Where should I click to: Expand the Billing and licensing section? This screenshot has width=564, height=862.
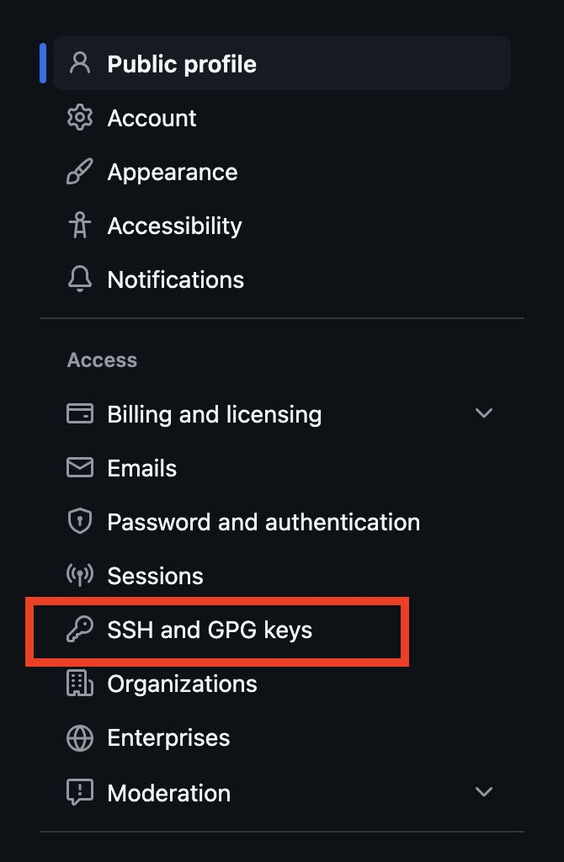tap(484, 413)
